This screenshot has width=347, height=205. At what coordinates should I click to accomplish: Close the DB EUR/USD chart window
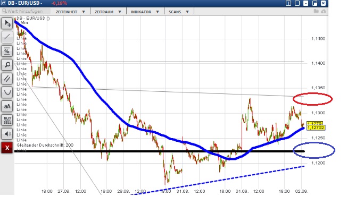click(324, 3)
